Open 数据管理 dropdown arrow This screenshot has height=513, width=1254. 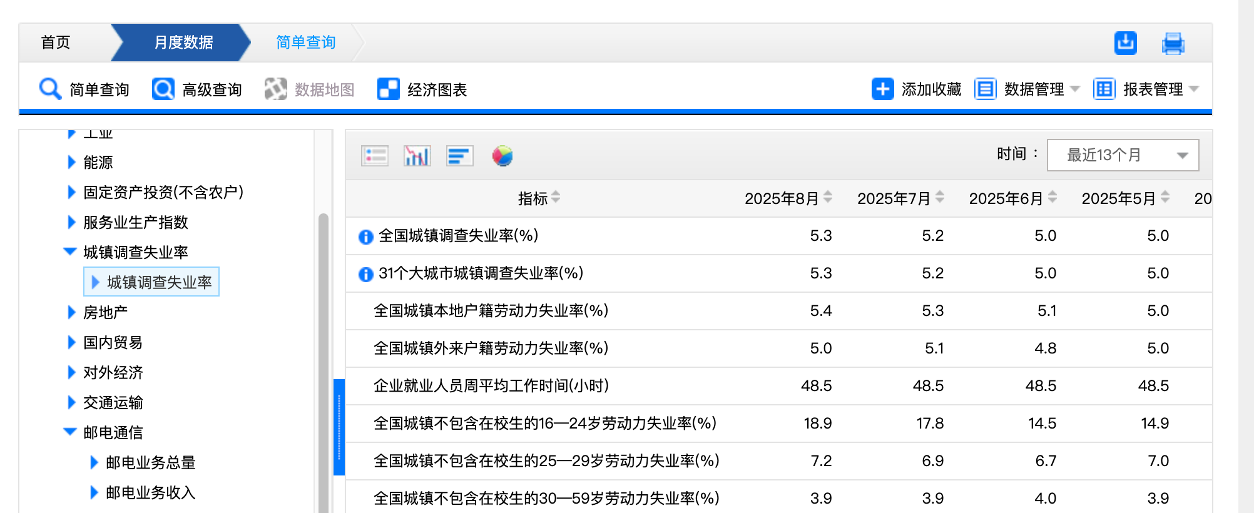coord(1075,89)
